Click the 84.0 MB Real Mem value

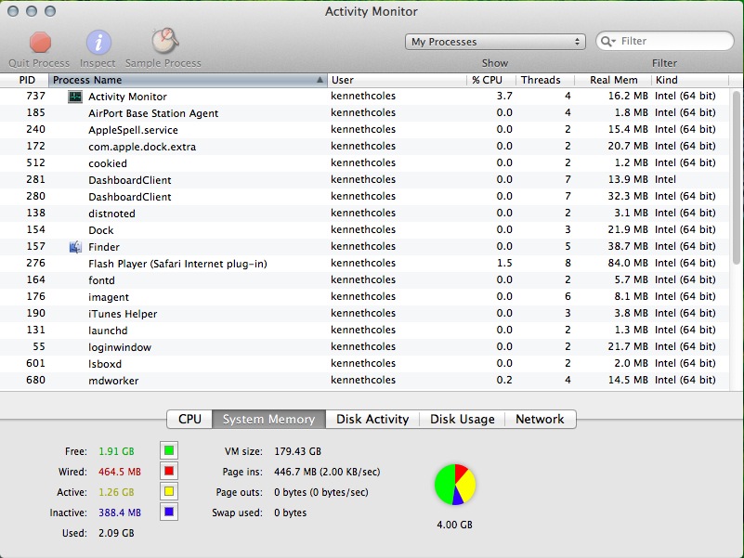point(628,263)
